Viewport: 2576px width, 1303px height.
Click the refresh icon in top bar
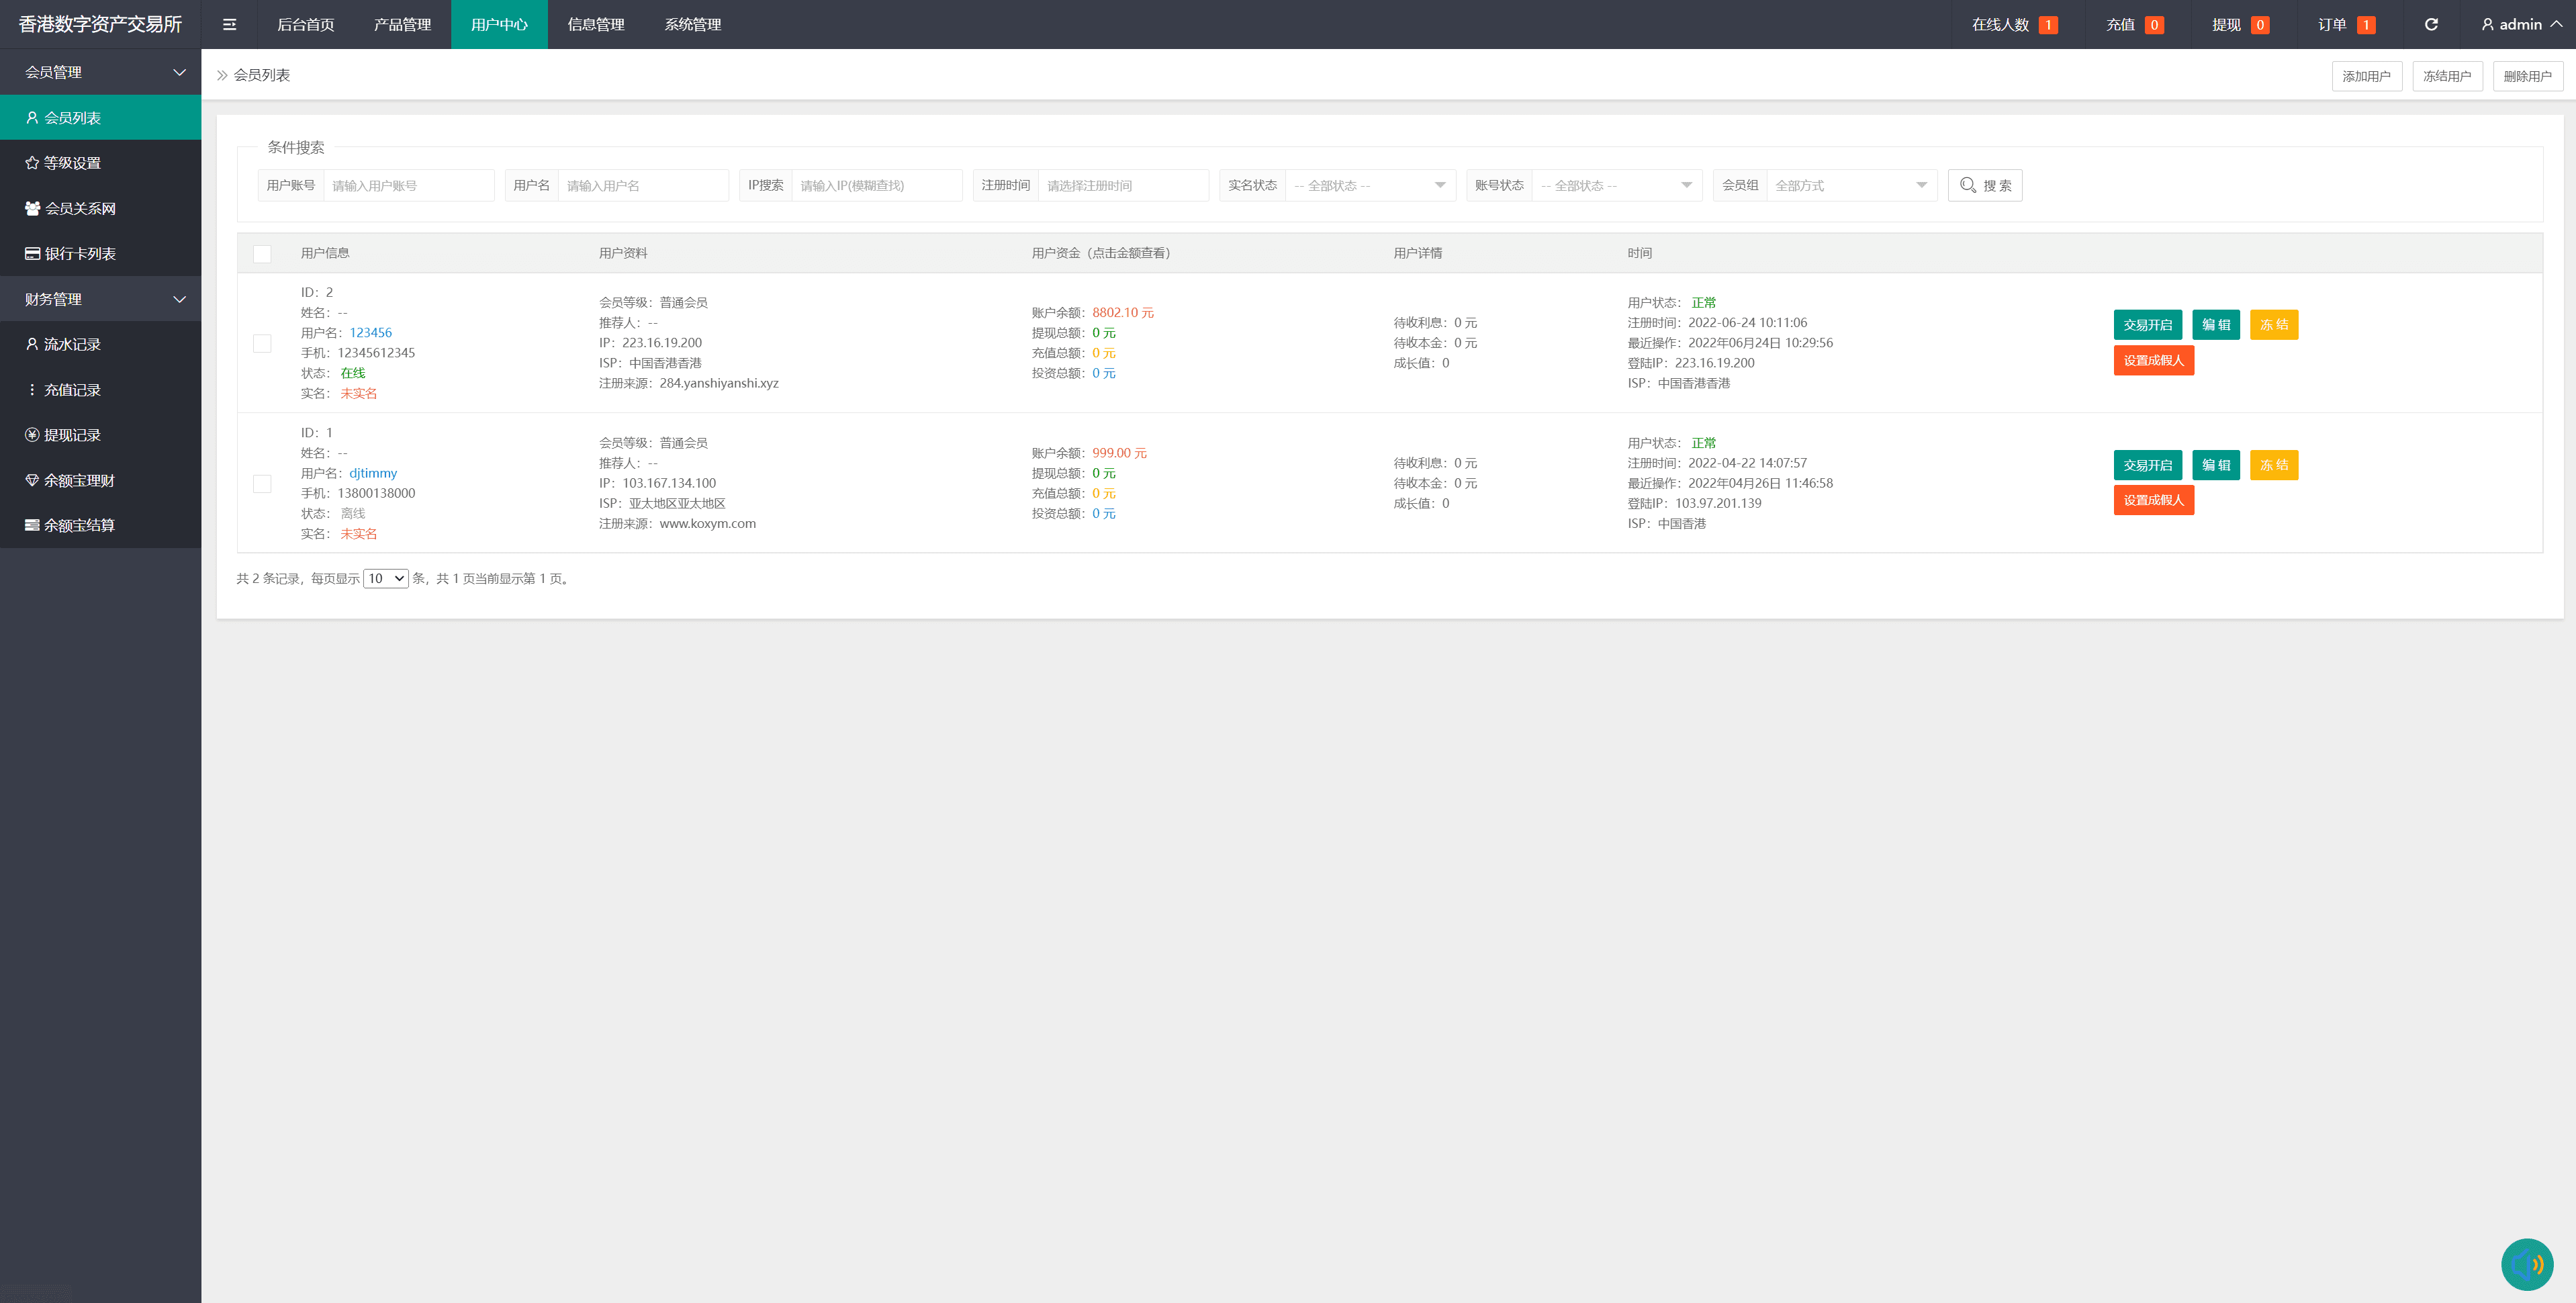point(2431,24)
